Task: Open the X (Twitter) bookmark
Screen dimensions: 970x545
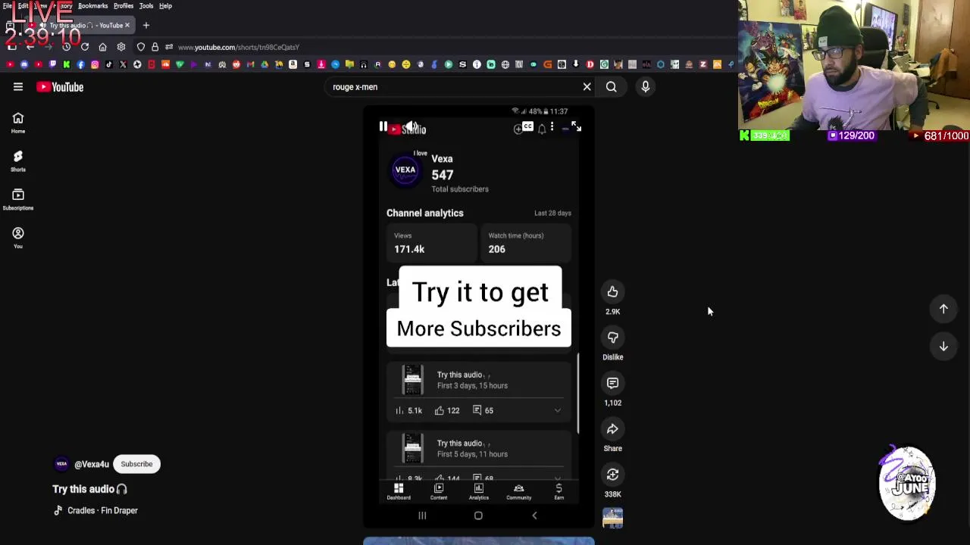Action: click(123, 64)
